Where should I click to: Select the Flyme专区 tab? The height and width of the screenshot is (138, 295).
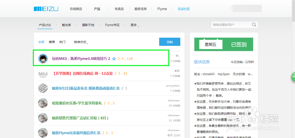tap(112, 25)
